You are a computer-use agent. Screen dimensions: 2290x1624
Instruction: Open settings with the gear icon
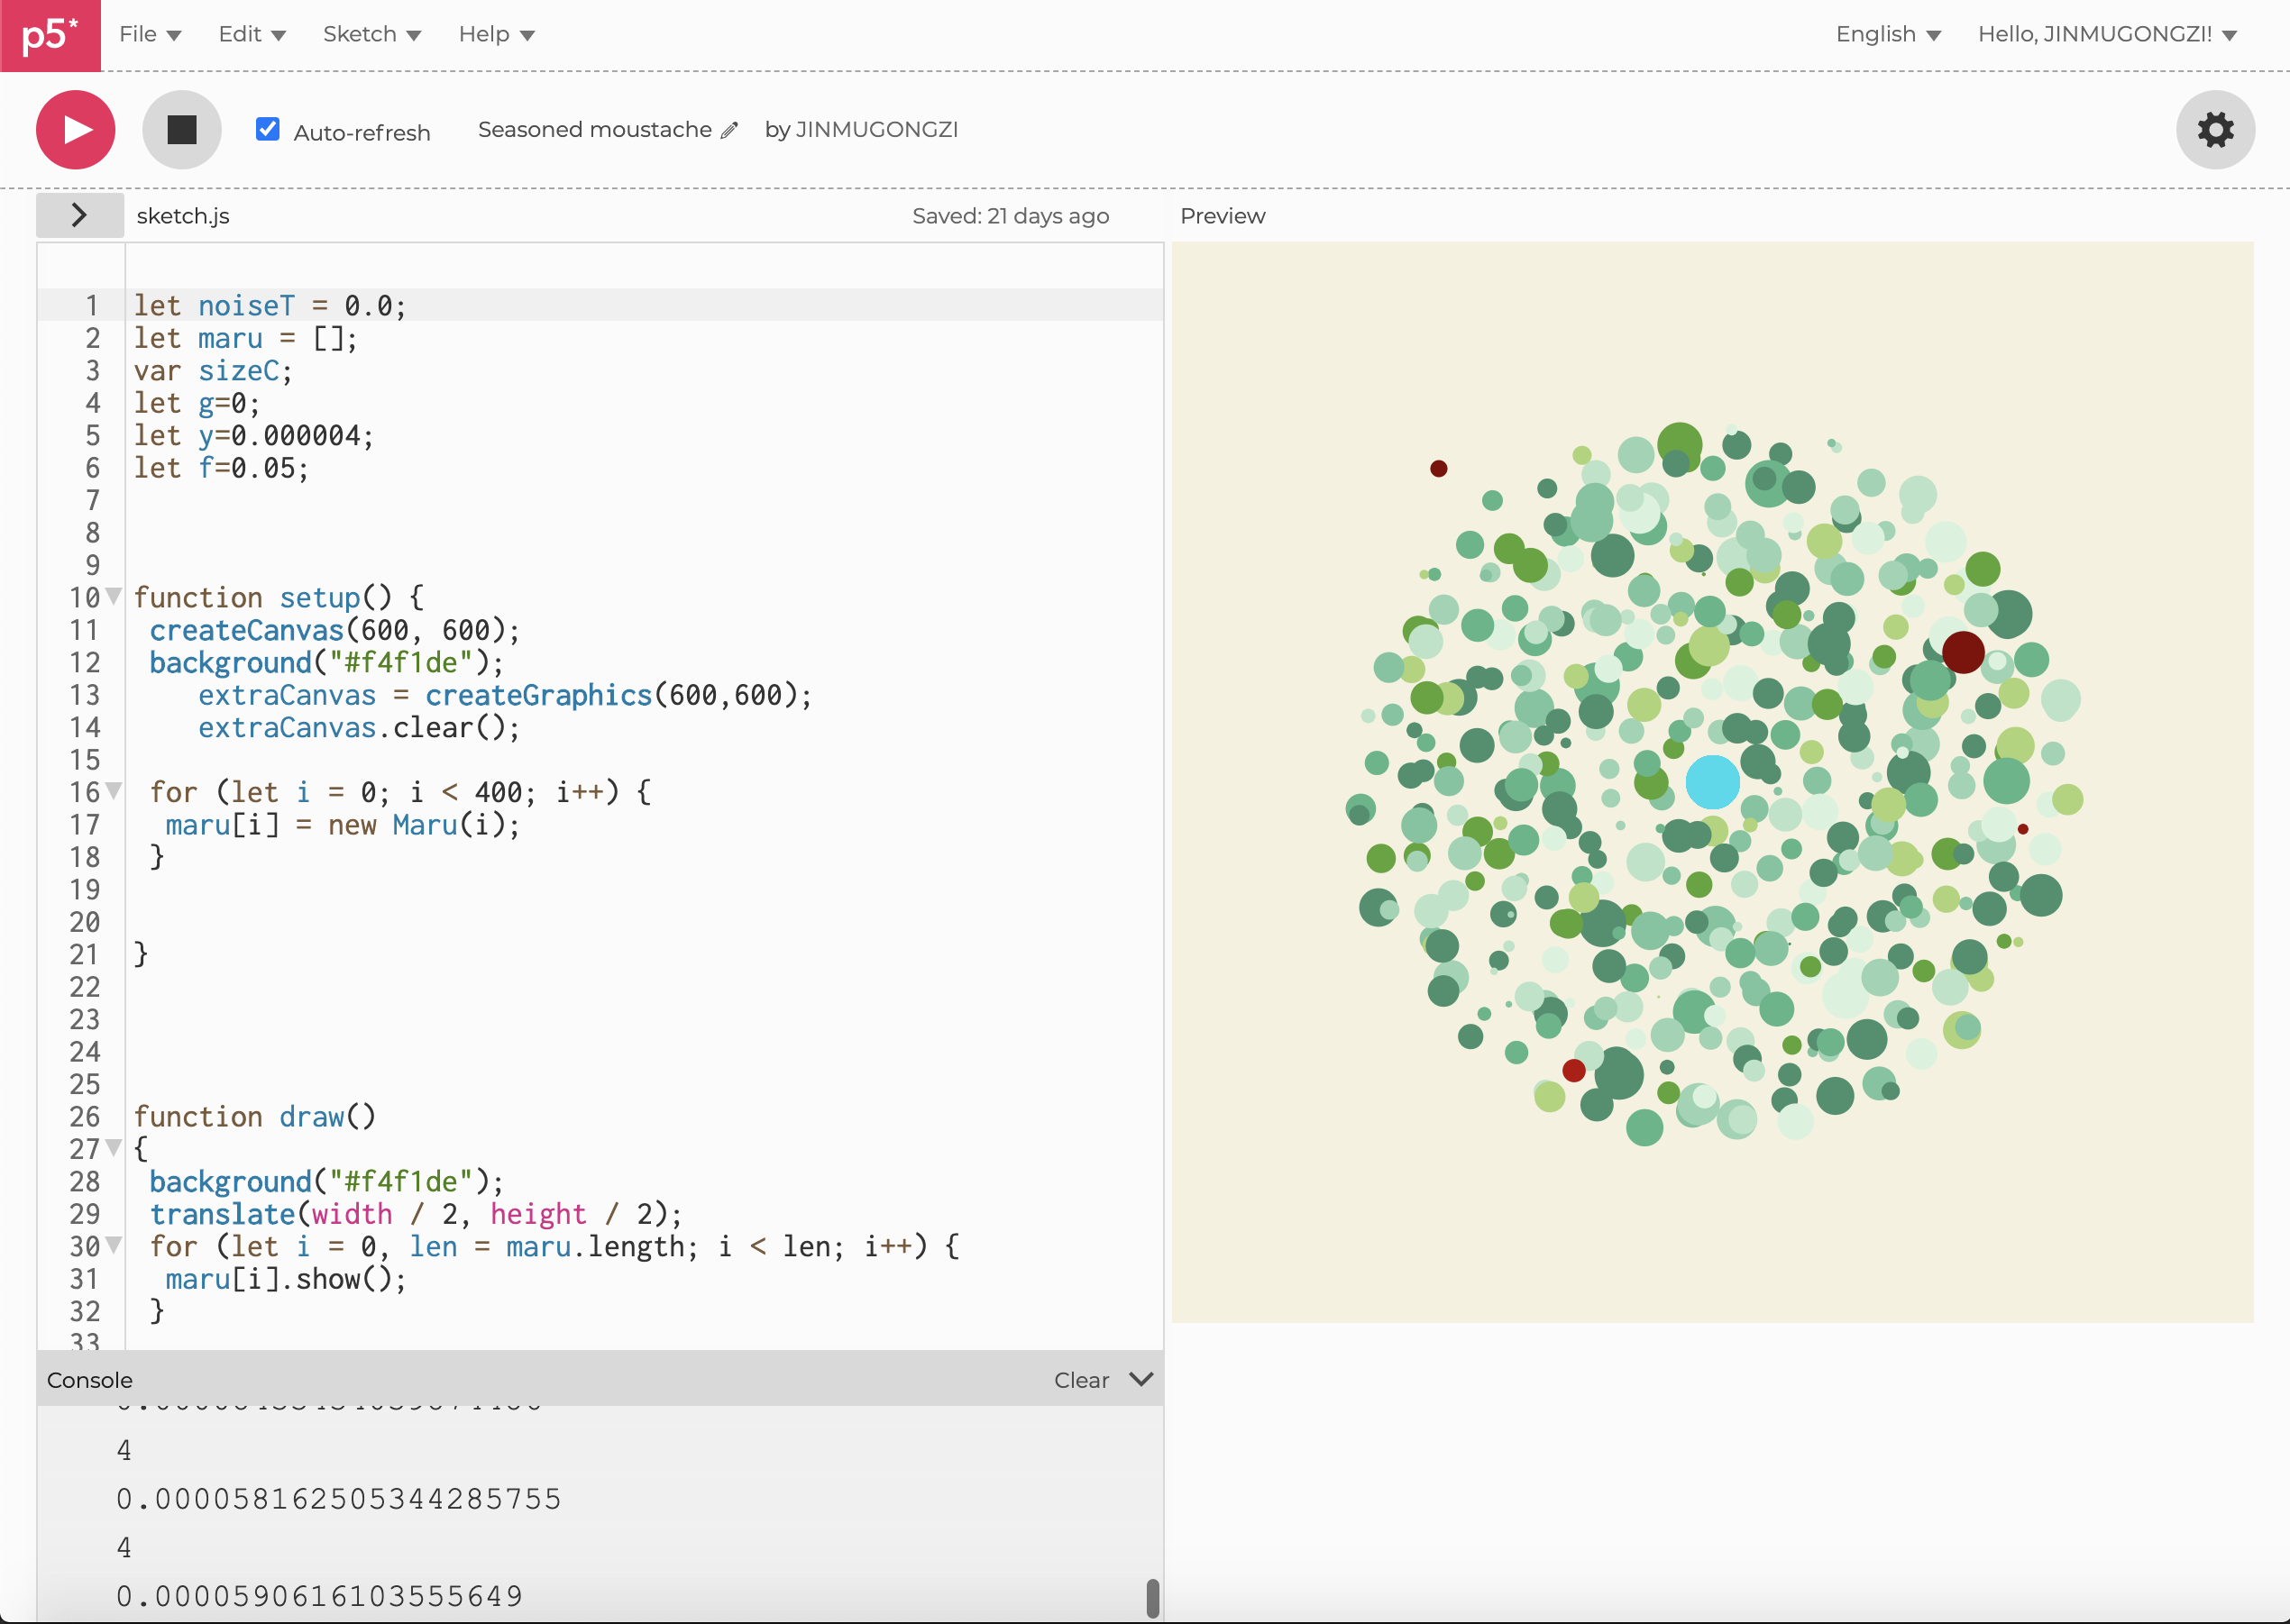2214,130
